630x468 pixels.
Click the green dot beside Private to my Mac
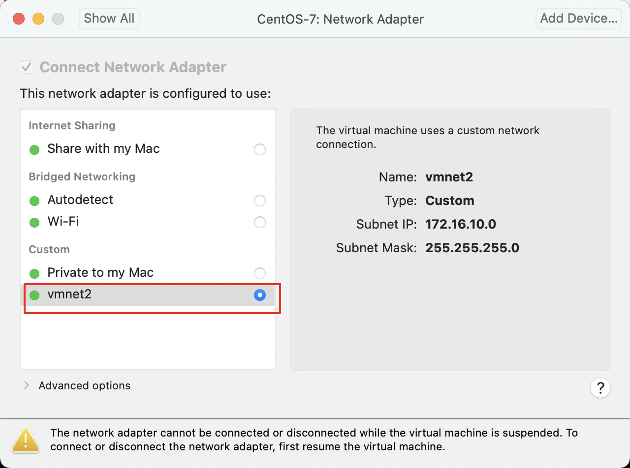click(x=34, y=274)
